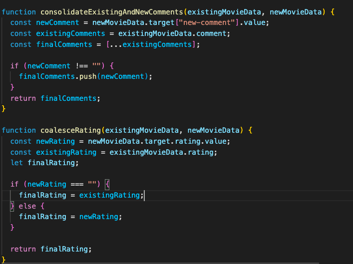Click finalComments in the return statement
Screen dimensions: 353x264
[x=68, y=98]
